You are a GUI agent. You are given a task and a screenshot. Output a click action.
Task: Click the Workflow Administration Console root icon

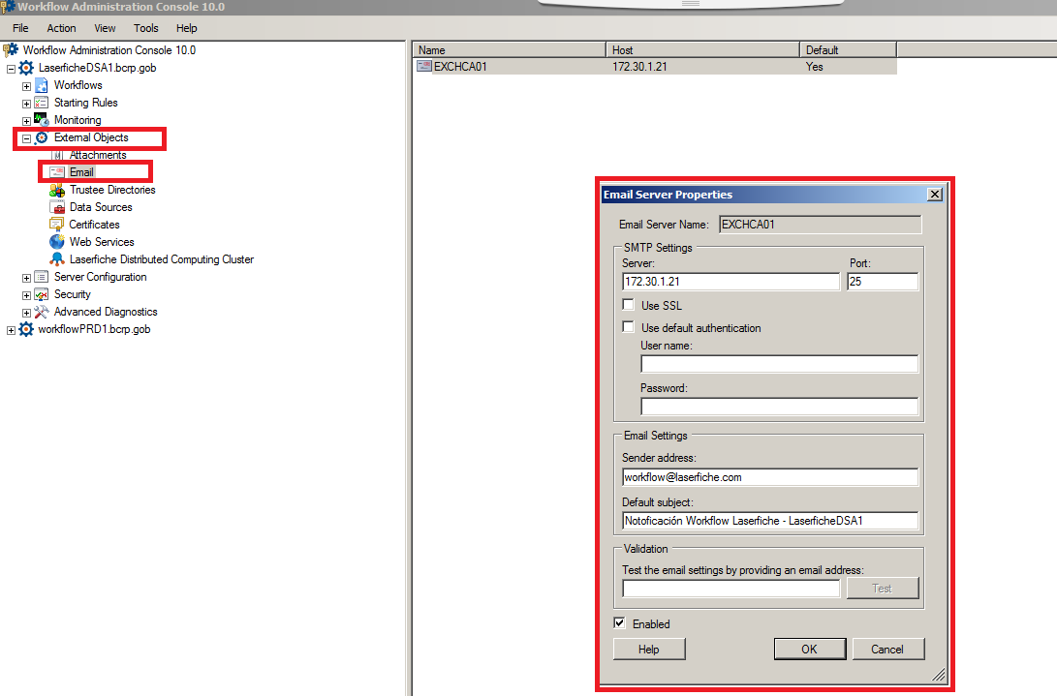tap(11, 50)
